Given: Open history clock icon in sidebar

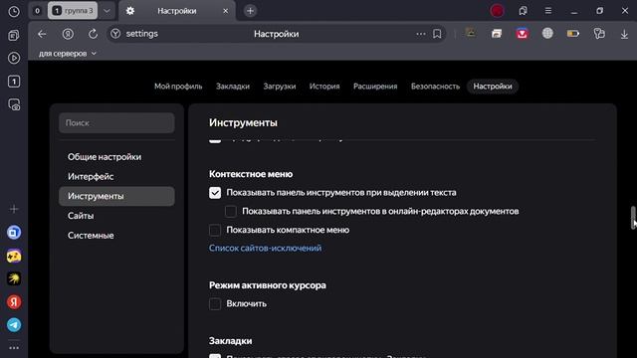Looking at the screenshot, I should pos(14,11).
